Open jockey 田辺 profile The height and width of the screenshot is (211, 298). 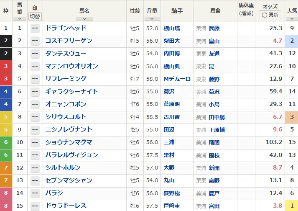[169, 130]
